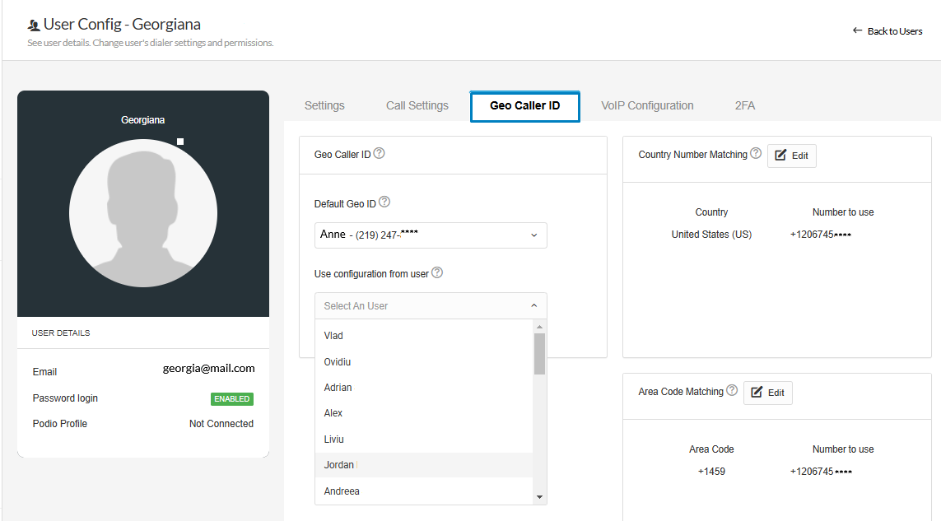941x521 pixels.
Task: Click the small white square on avatar
Action: pos(180,142)
